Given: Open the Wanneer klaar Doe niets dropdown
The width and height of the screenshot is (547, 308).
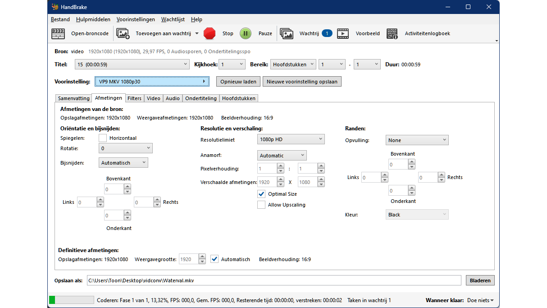Looking at the screenshot, I should point(481,300).
